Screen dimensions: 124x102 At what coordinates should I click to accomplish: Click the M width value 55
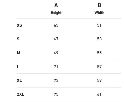point(99,53)
